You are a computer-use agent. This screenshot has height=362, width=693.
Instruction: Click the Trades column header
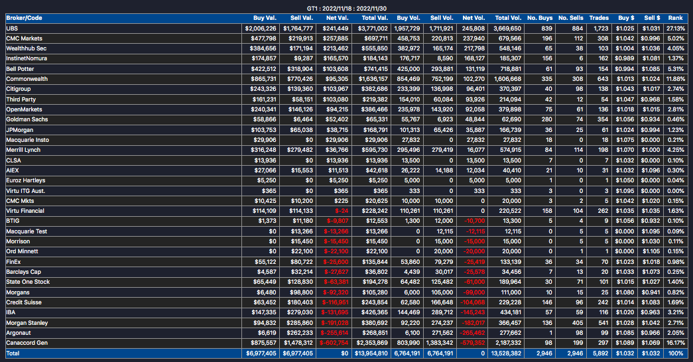[x=599, y=18]
